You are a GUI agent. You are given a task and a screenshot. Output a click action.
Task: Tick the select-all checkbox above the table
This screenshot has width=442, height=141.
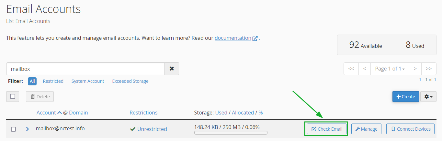13,96
